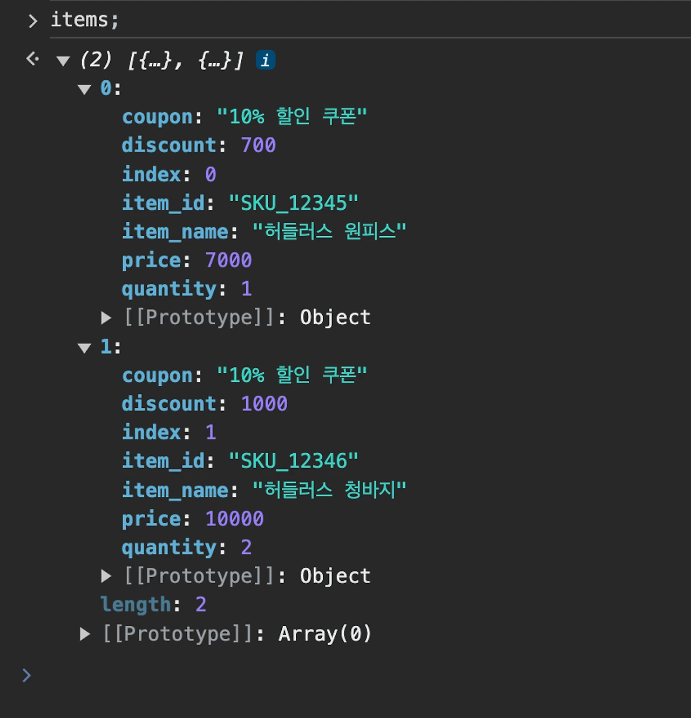
Task: Click the quantity key under element 0
Action: 169,289
